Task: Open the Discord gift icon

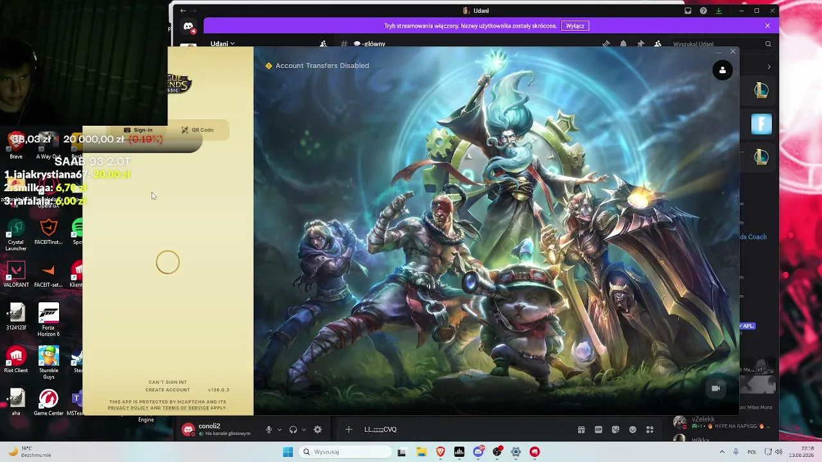Action: point(581,429)
